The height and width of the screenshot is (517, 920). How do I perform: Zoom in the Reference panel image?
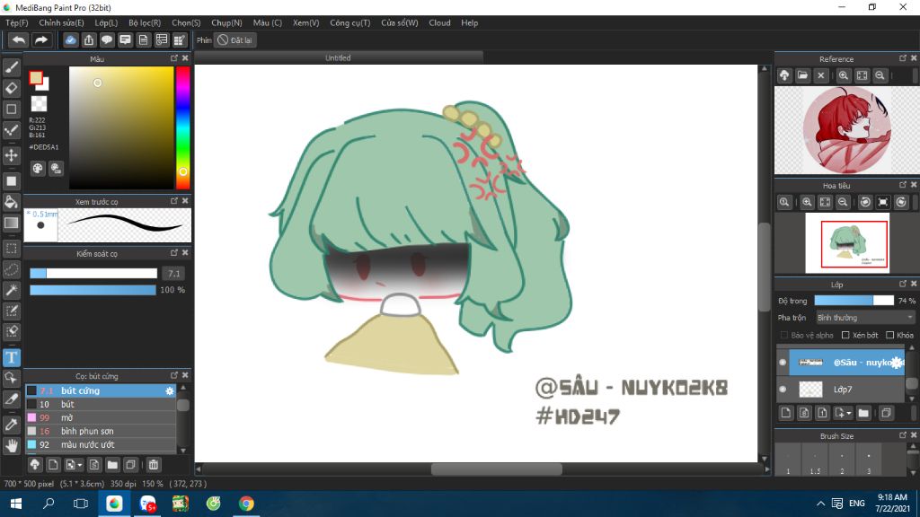(x=843, y=75)
